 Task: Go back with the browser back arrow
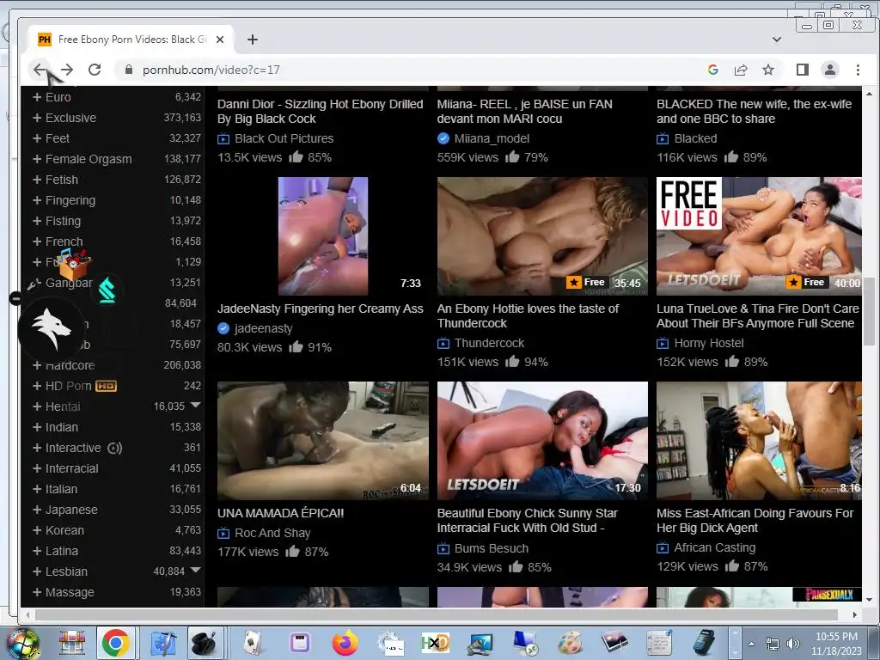coord(40,70)
